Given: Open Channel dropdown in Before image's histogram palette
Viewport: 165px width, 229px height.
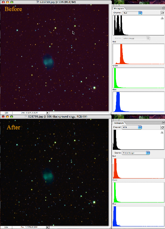Looking at the screenshot, I should [132, 13].
